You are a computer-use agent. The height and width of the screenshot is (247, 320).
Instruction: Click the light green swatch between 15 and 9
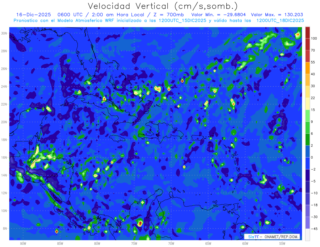307,116
